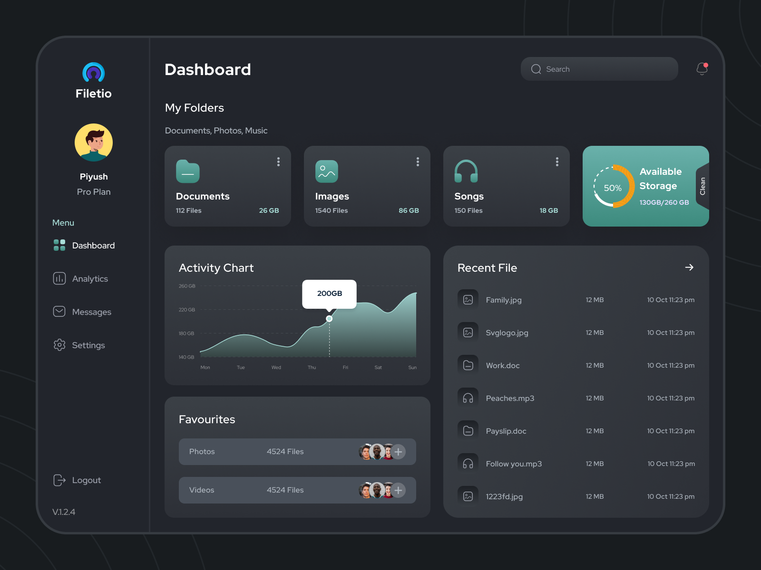Click the 130GB/260 GB storage text
The height and width of the screenshot is (570, 761).
664,202
